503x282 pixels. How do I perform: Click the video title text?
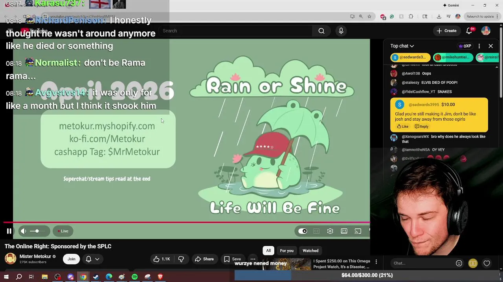click(x=58, y=246)
